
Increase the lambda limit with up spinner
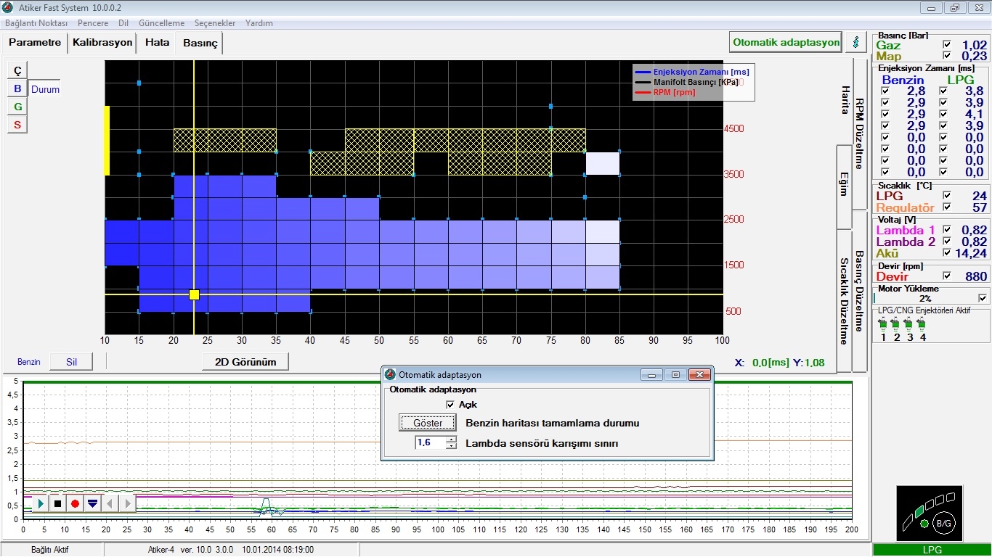[451, 439]
